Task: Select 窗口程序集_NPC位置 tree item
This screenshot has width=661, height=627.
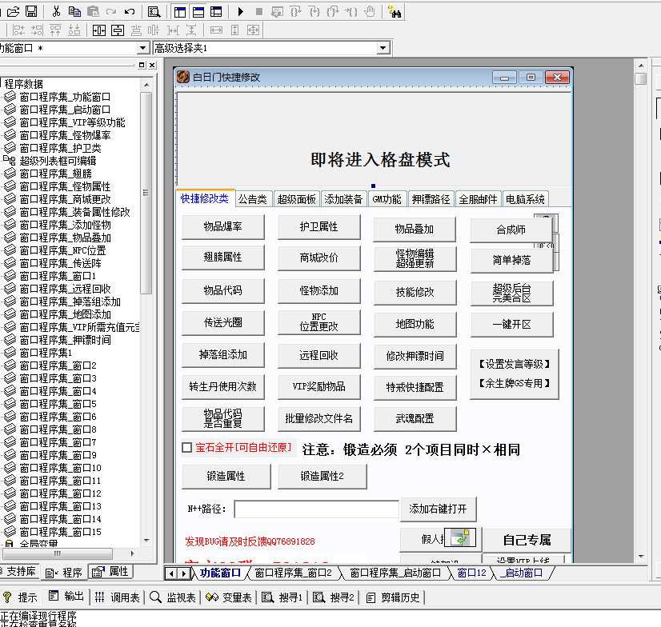Action: click(x=62, y=250)
